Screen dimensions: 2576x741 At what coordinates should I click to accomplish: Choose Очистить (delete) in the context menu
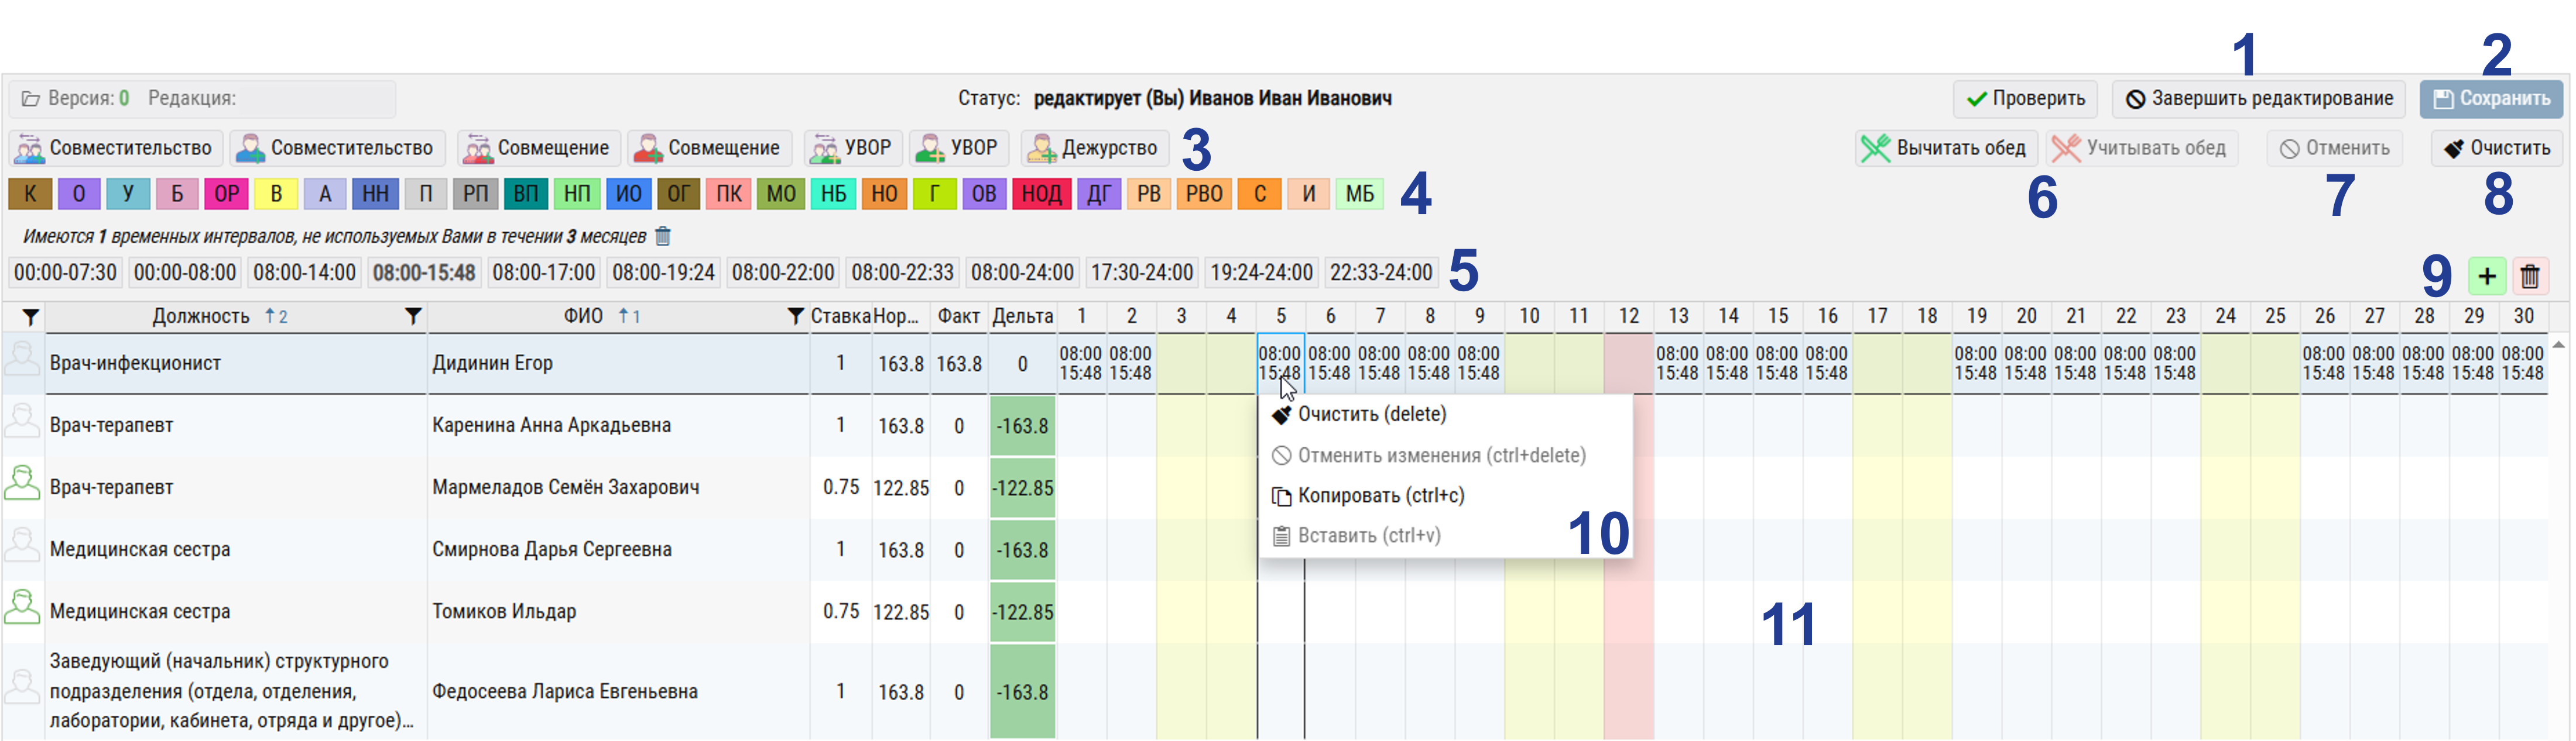(1371, 415)
